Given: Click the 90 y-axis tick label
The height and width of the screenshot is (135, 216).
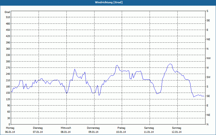Looking at the screenshot, I should [x=9, y=106].
